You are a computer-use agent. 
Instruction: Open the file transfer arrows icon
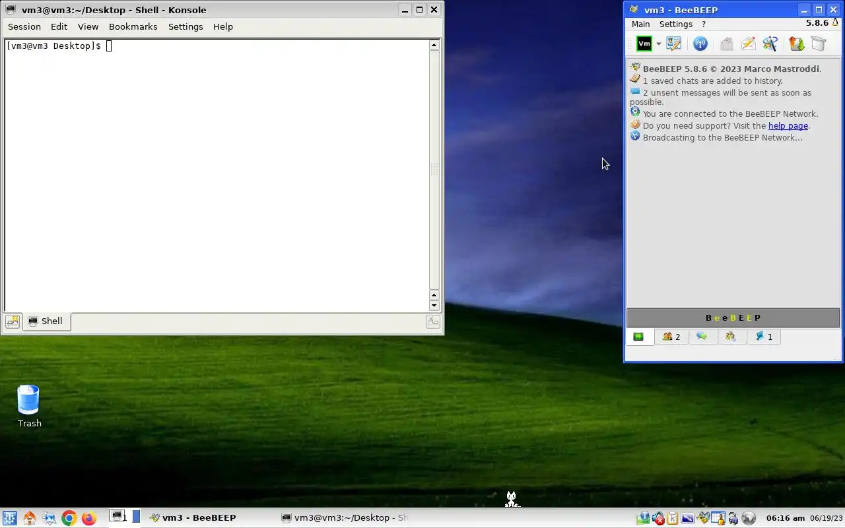coord(796,44)
